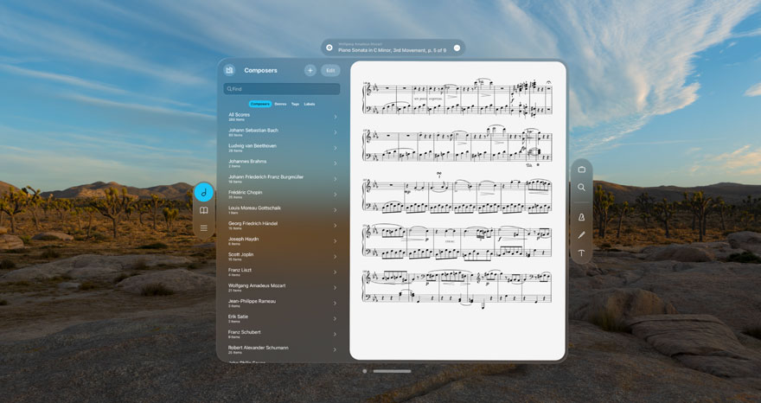Open Louis Moreau Gottschalk composer row
761x403 pixels.
point(283,210)
